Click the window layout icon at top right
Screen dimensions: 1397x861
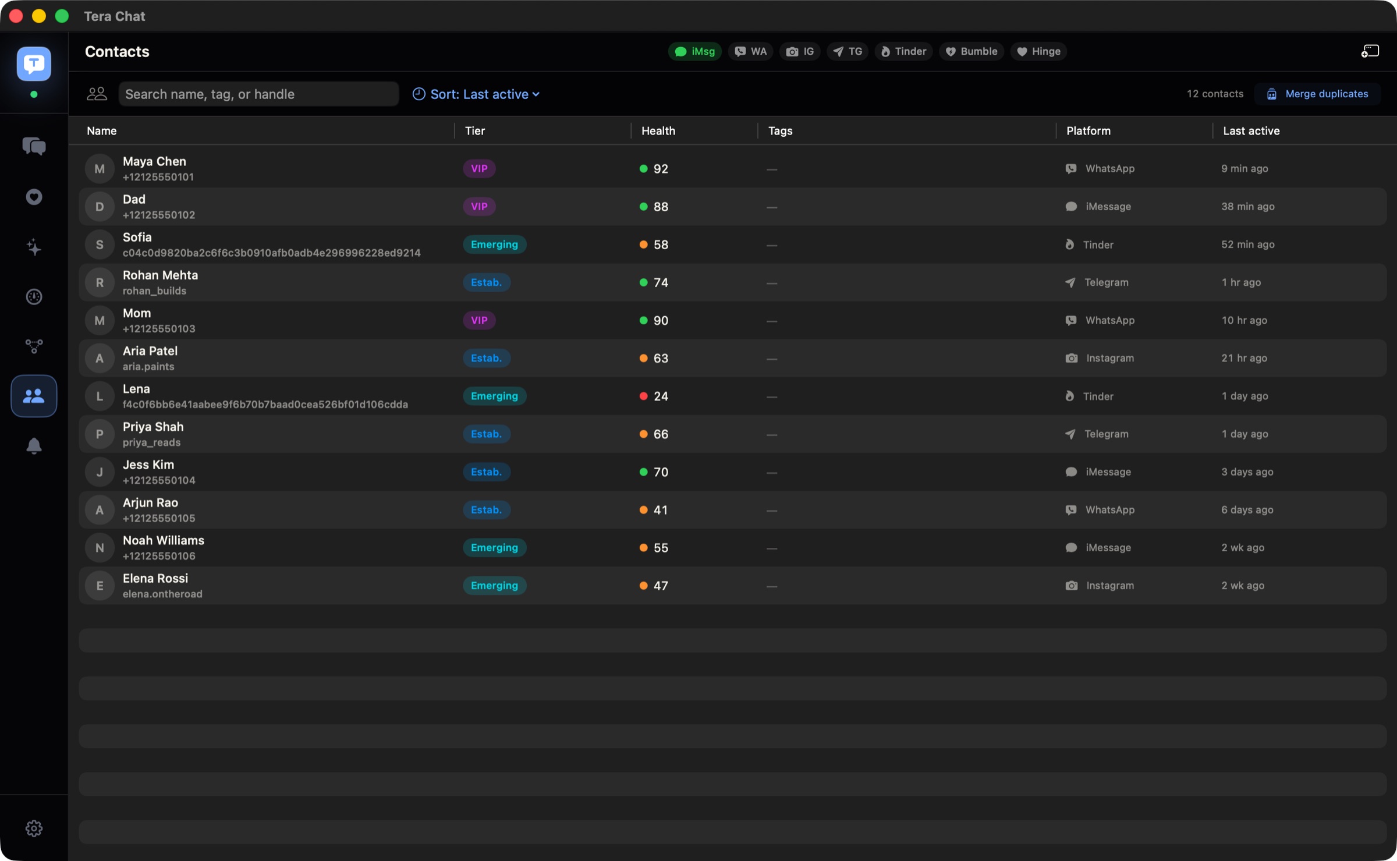[x=1370, y=51]
